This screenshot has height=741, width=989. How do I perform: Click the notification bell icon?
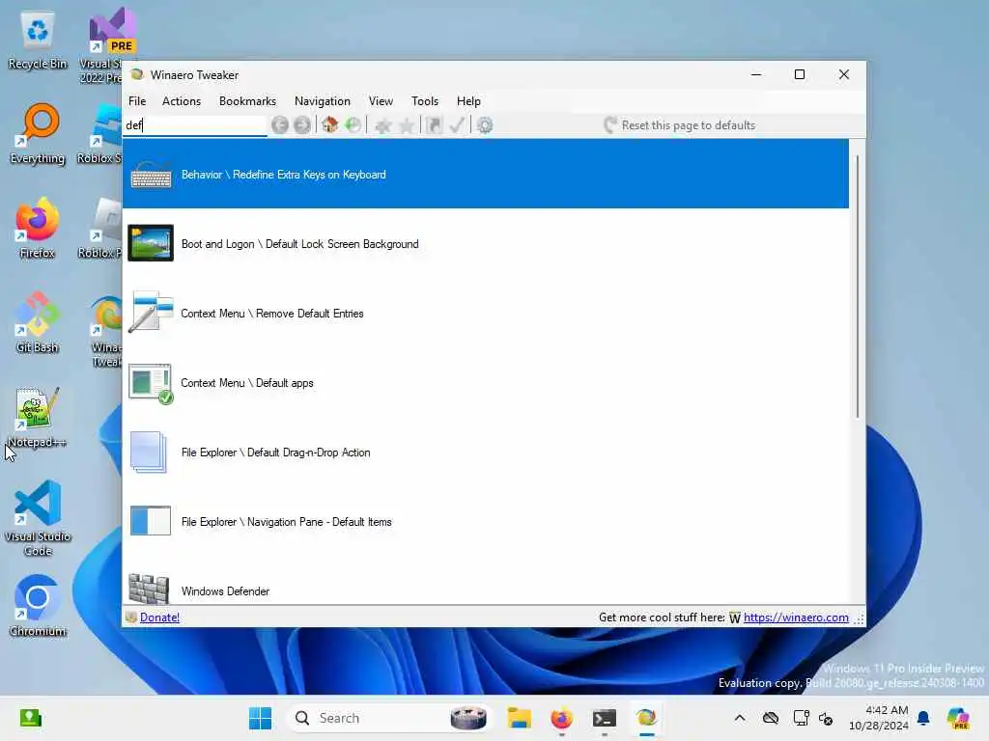point(923,718)
